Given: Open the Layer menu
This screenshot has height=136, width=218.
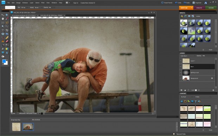Looking at the screenshot, I should coord(32,3).
